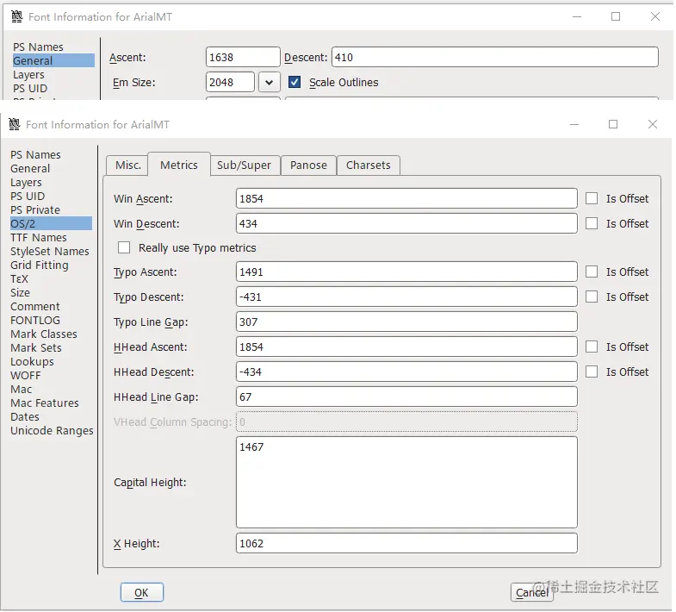
Task: Open the PS Private section
Action: pyautogui.click(x=35, y=209)
